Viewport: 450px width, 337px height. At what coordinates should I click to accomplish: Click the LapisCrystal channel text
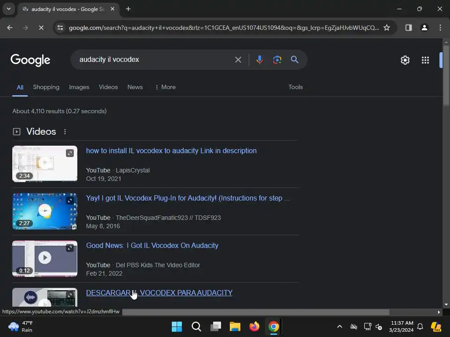[x=133, y=171]
